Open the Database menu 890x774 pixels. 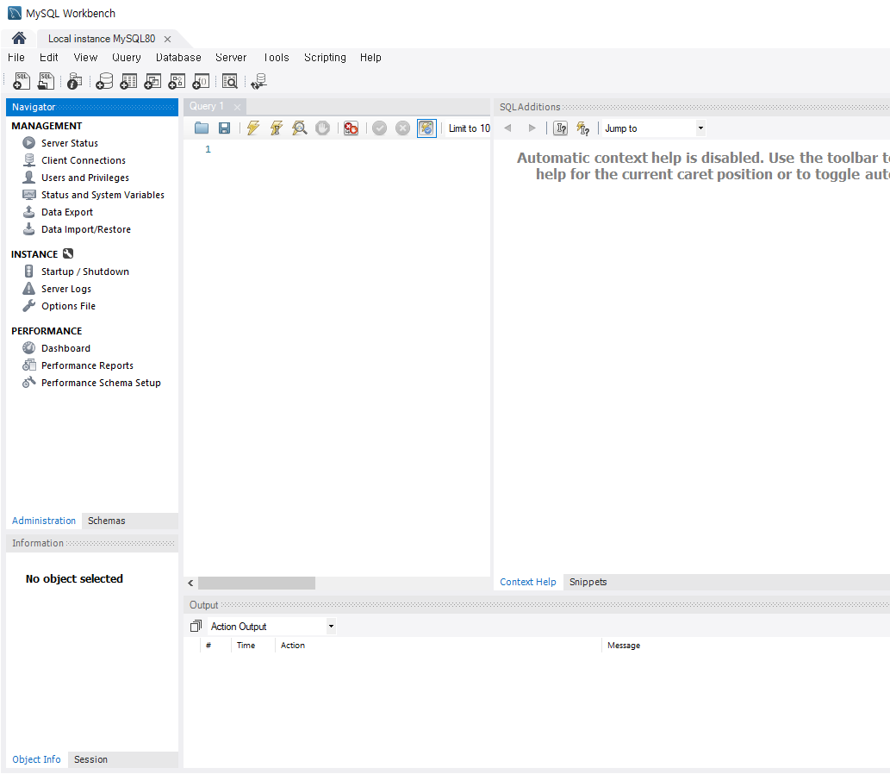pos(179,58)
